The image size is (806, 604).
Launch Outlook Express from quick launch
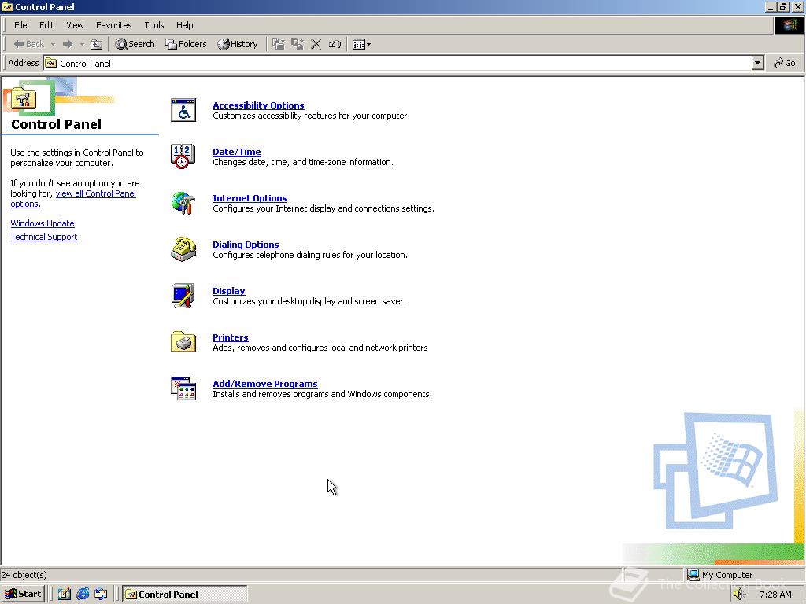(x=101, y=595)
